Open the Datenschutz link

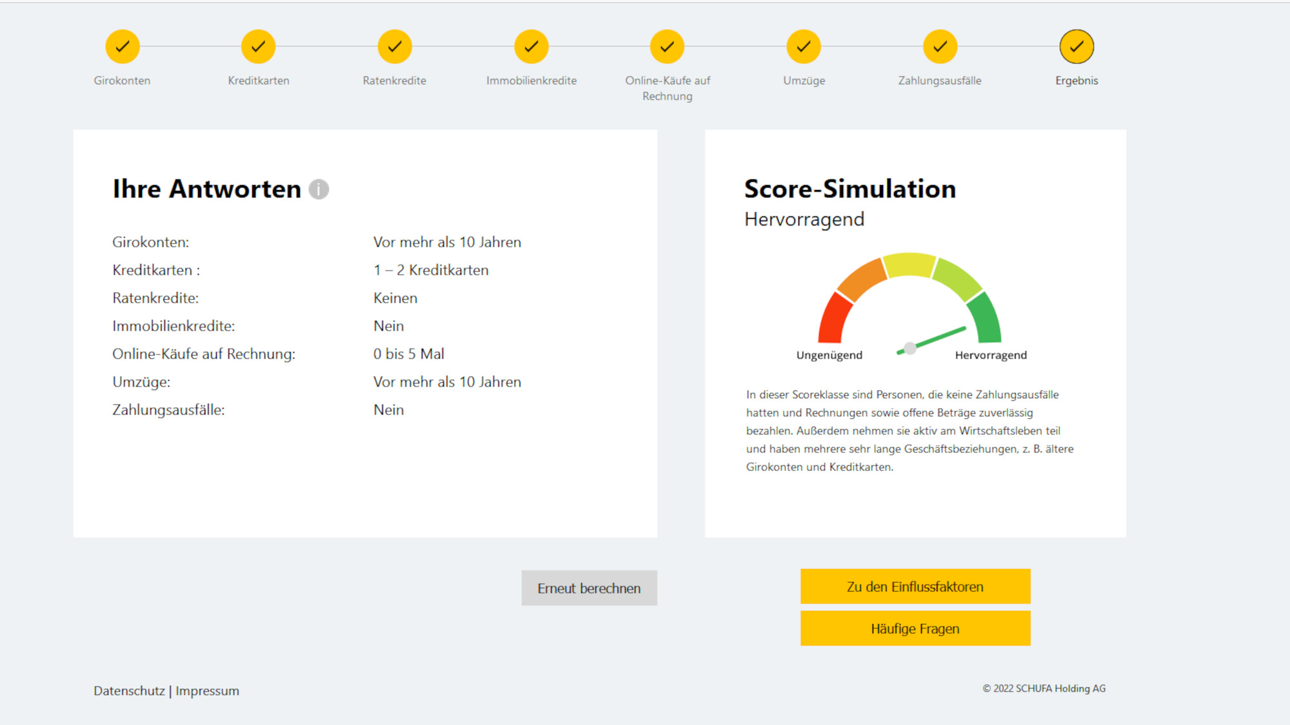[129, 691]
